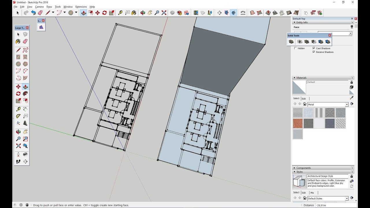Select the Offset tool in the Large Tool Set

[x=25, y=101]
